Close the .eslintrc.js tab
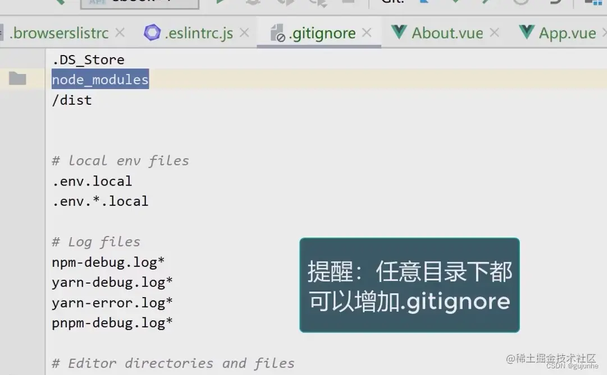Image resolution: width=607 pixels, height=375 pixels. (244, 33)
